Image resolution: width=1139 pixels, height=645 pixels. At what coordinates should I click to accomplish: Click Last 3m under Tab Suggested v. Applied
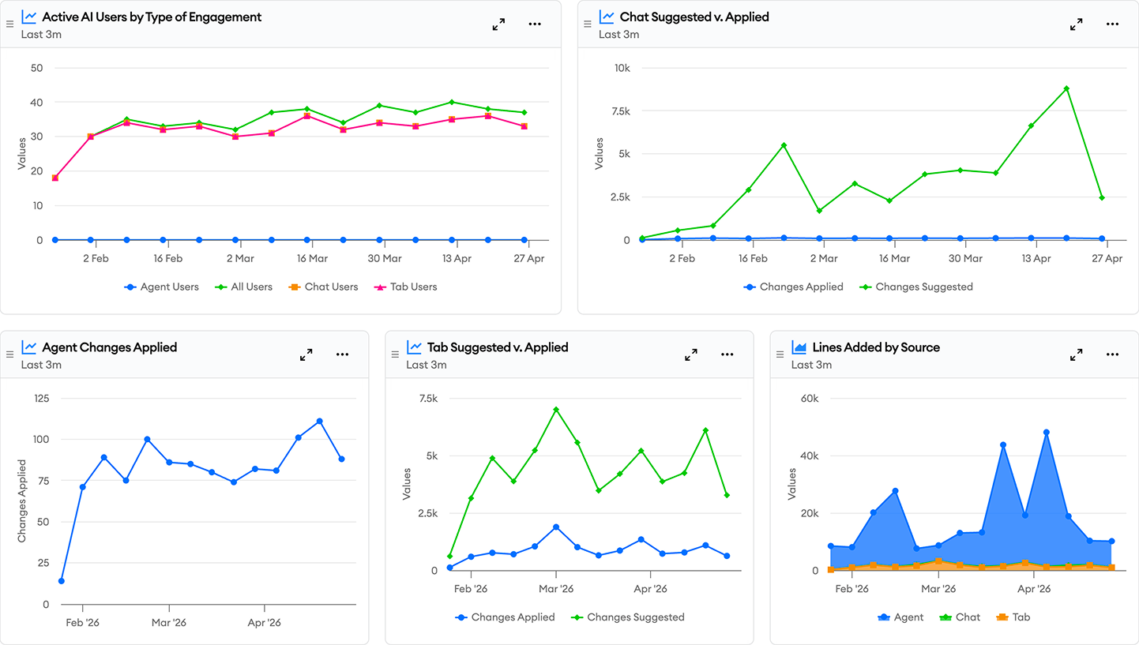point(427,365)
